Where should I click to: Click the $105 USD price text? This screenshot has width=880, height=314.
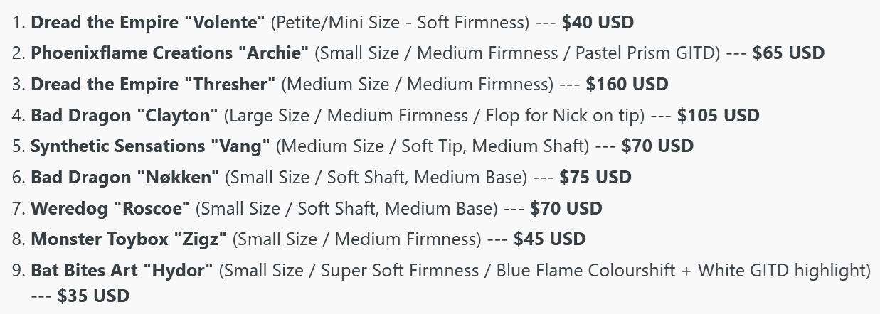[x=718, y=115]
